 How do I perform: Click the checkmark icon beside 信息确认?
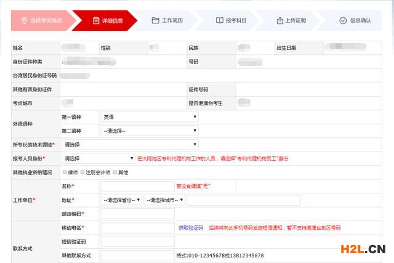click(x=343, y=20)
